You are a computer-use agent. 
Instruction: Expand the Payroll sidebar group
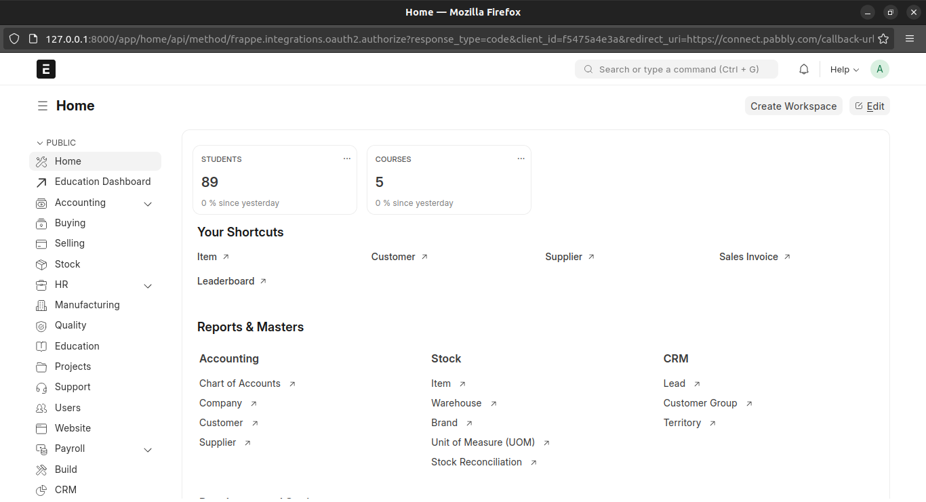148,449
